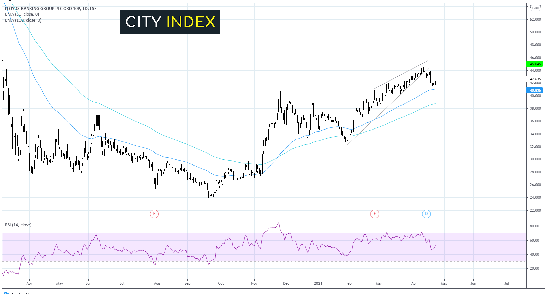The width and height of the screenshot is (547, 294).
Task: Select the RSI (14, close) indicator label
Action: coord(18,225)
